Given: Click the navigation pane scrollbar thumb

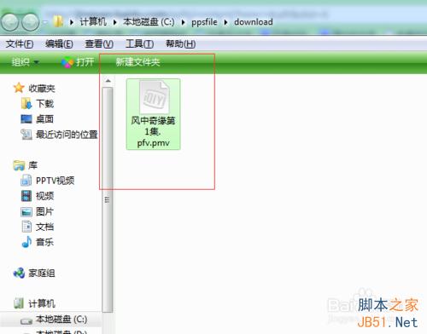Looking at the screenshot, I should (x=108, y=199).
